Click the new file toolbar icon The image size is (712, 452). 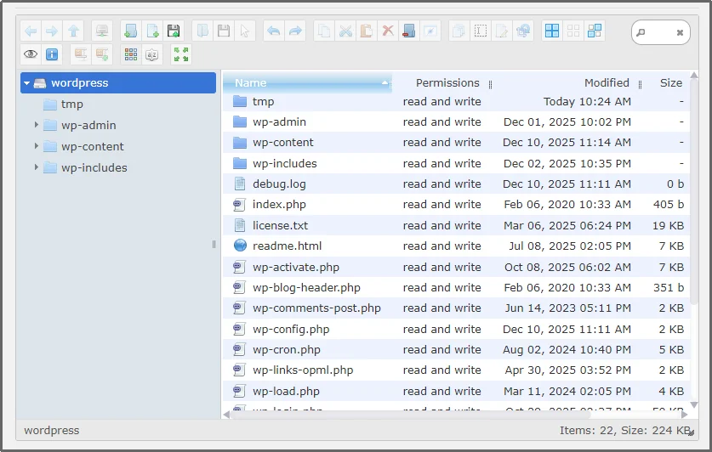(152, 31)
